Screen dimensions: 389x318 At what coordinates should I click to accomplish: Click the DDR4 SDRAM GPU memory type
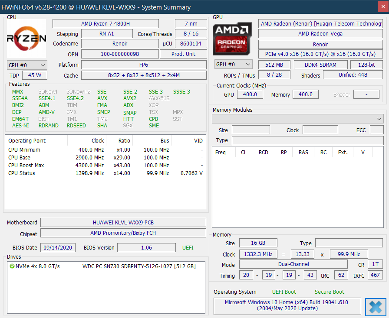point(320,65)
